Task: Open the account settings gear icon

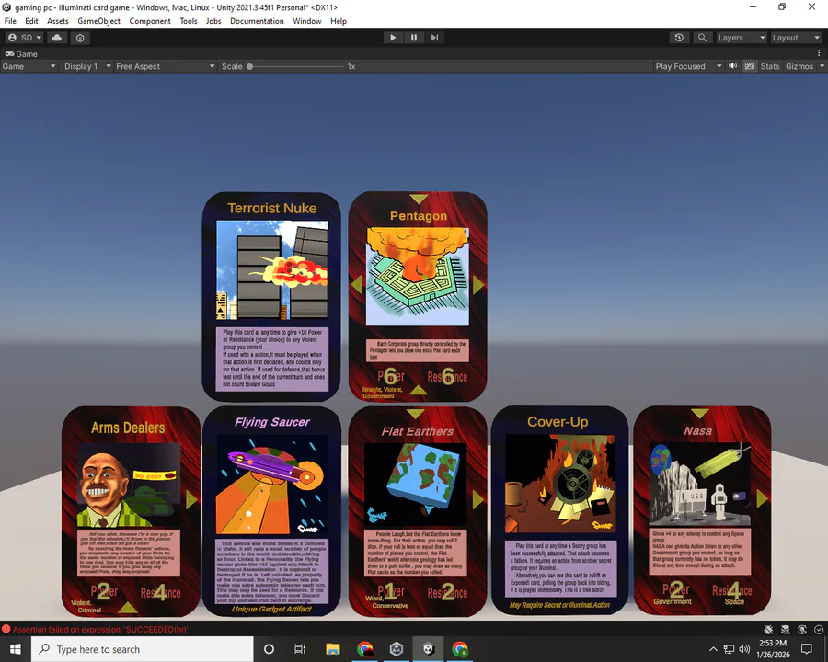Action: coord(80,38)
